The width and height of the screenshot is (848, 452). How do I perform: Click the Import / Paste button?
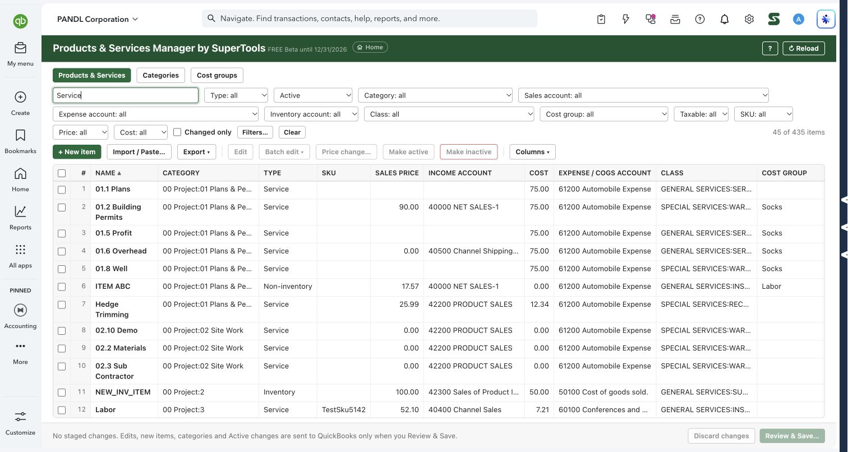(x=139, y=152)
